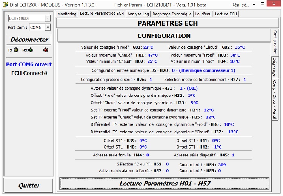This screenshot has height=196, width=283.
Task: Switch to the Lecture ECH tab
Action: pyautogui.click(x=226, y=14)
